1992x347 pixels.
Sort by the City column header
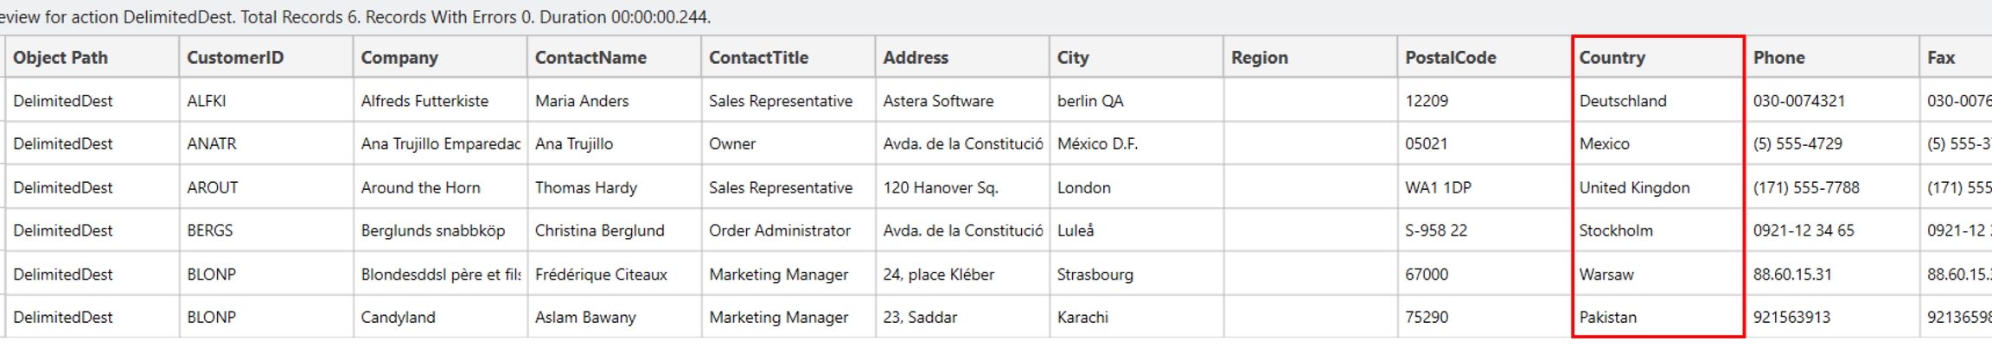point(1073,58)
